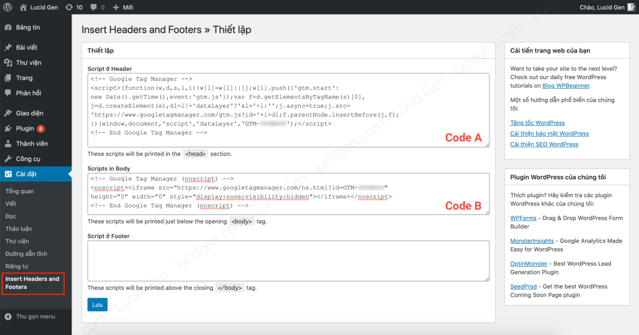
Task: Open the Blog WPBeginner link
Action: pyautogui.click(x=566, y=86)
